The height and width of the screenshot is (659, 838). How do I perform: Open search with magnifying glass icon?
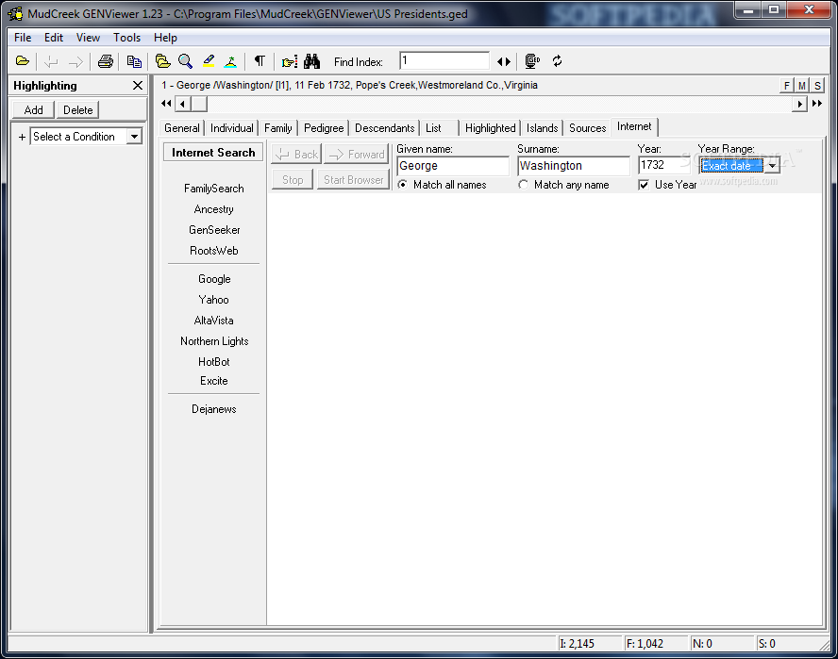186,61
